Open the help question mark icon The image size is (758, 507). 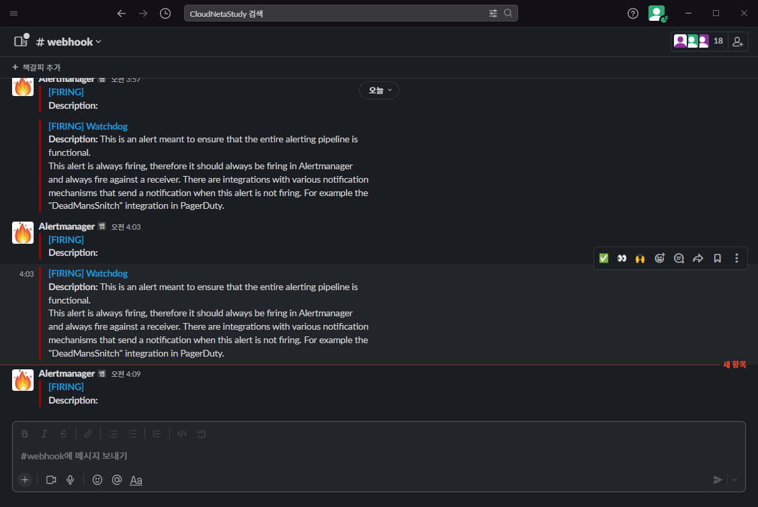[632, 13]
